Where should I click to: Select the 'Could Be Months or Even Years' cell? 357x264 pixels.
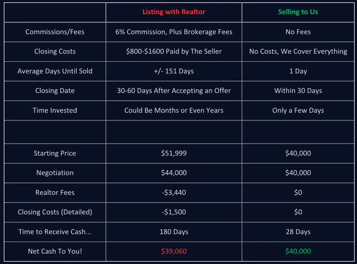pos(174,110)
